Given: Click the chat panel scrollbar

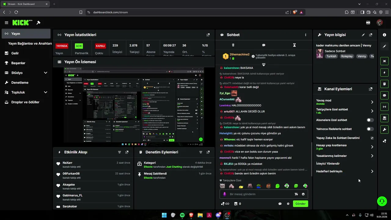Looking at the screenshot, I should (311, 159).
